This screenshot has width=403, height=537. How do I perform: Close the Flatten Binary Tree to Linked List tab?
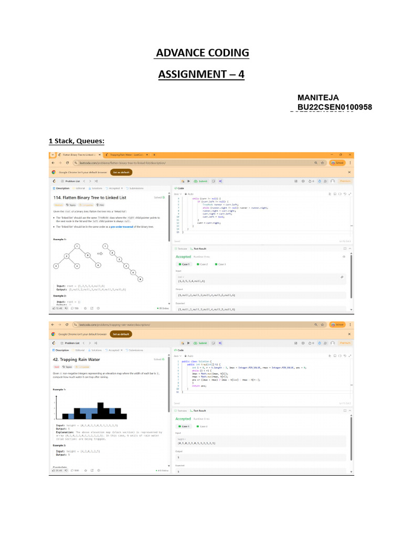coord(100,155)
